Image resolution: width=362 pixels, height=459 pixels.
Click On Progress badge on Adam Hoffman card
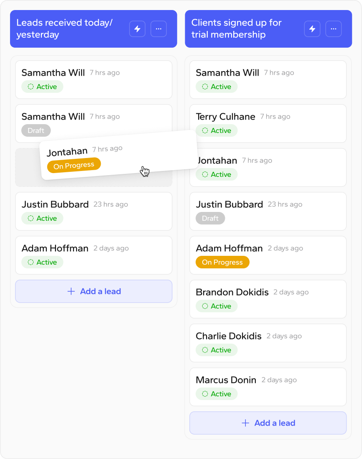222,262
